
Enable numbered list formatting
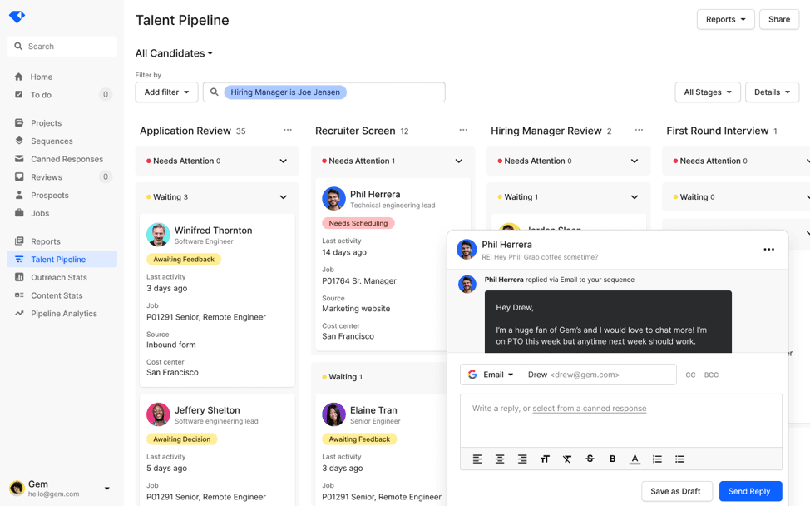pos(657,459)
